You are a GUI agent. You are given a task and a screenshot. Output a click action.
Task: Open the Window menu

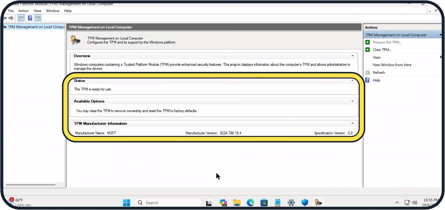click(x=53, y=11)
